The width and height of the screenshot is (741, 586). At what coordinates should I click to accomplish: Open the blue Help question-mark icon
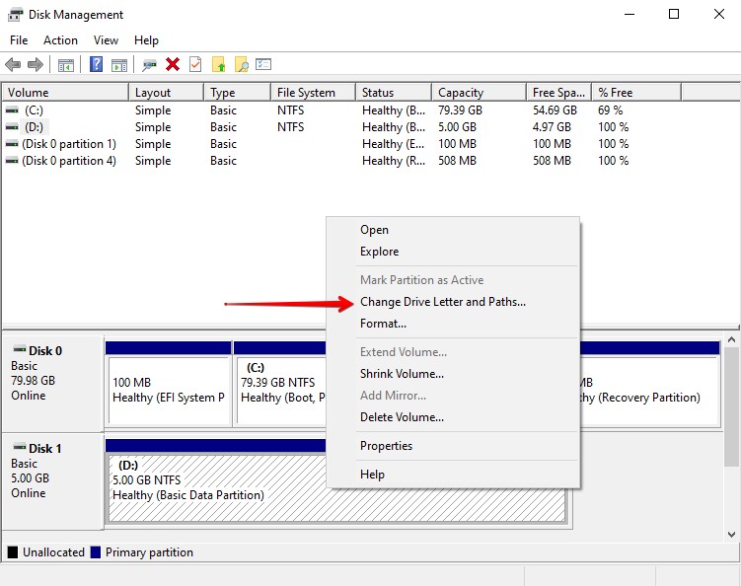click(x=97, y=64)
